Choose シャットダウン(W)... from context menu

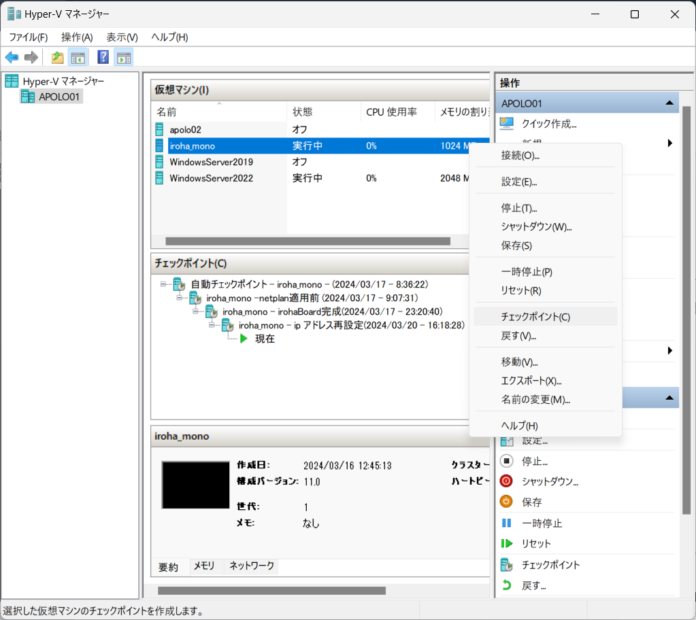tap(546, 227)
